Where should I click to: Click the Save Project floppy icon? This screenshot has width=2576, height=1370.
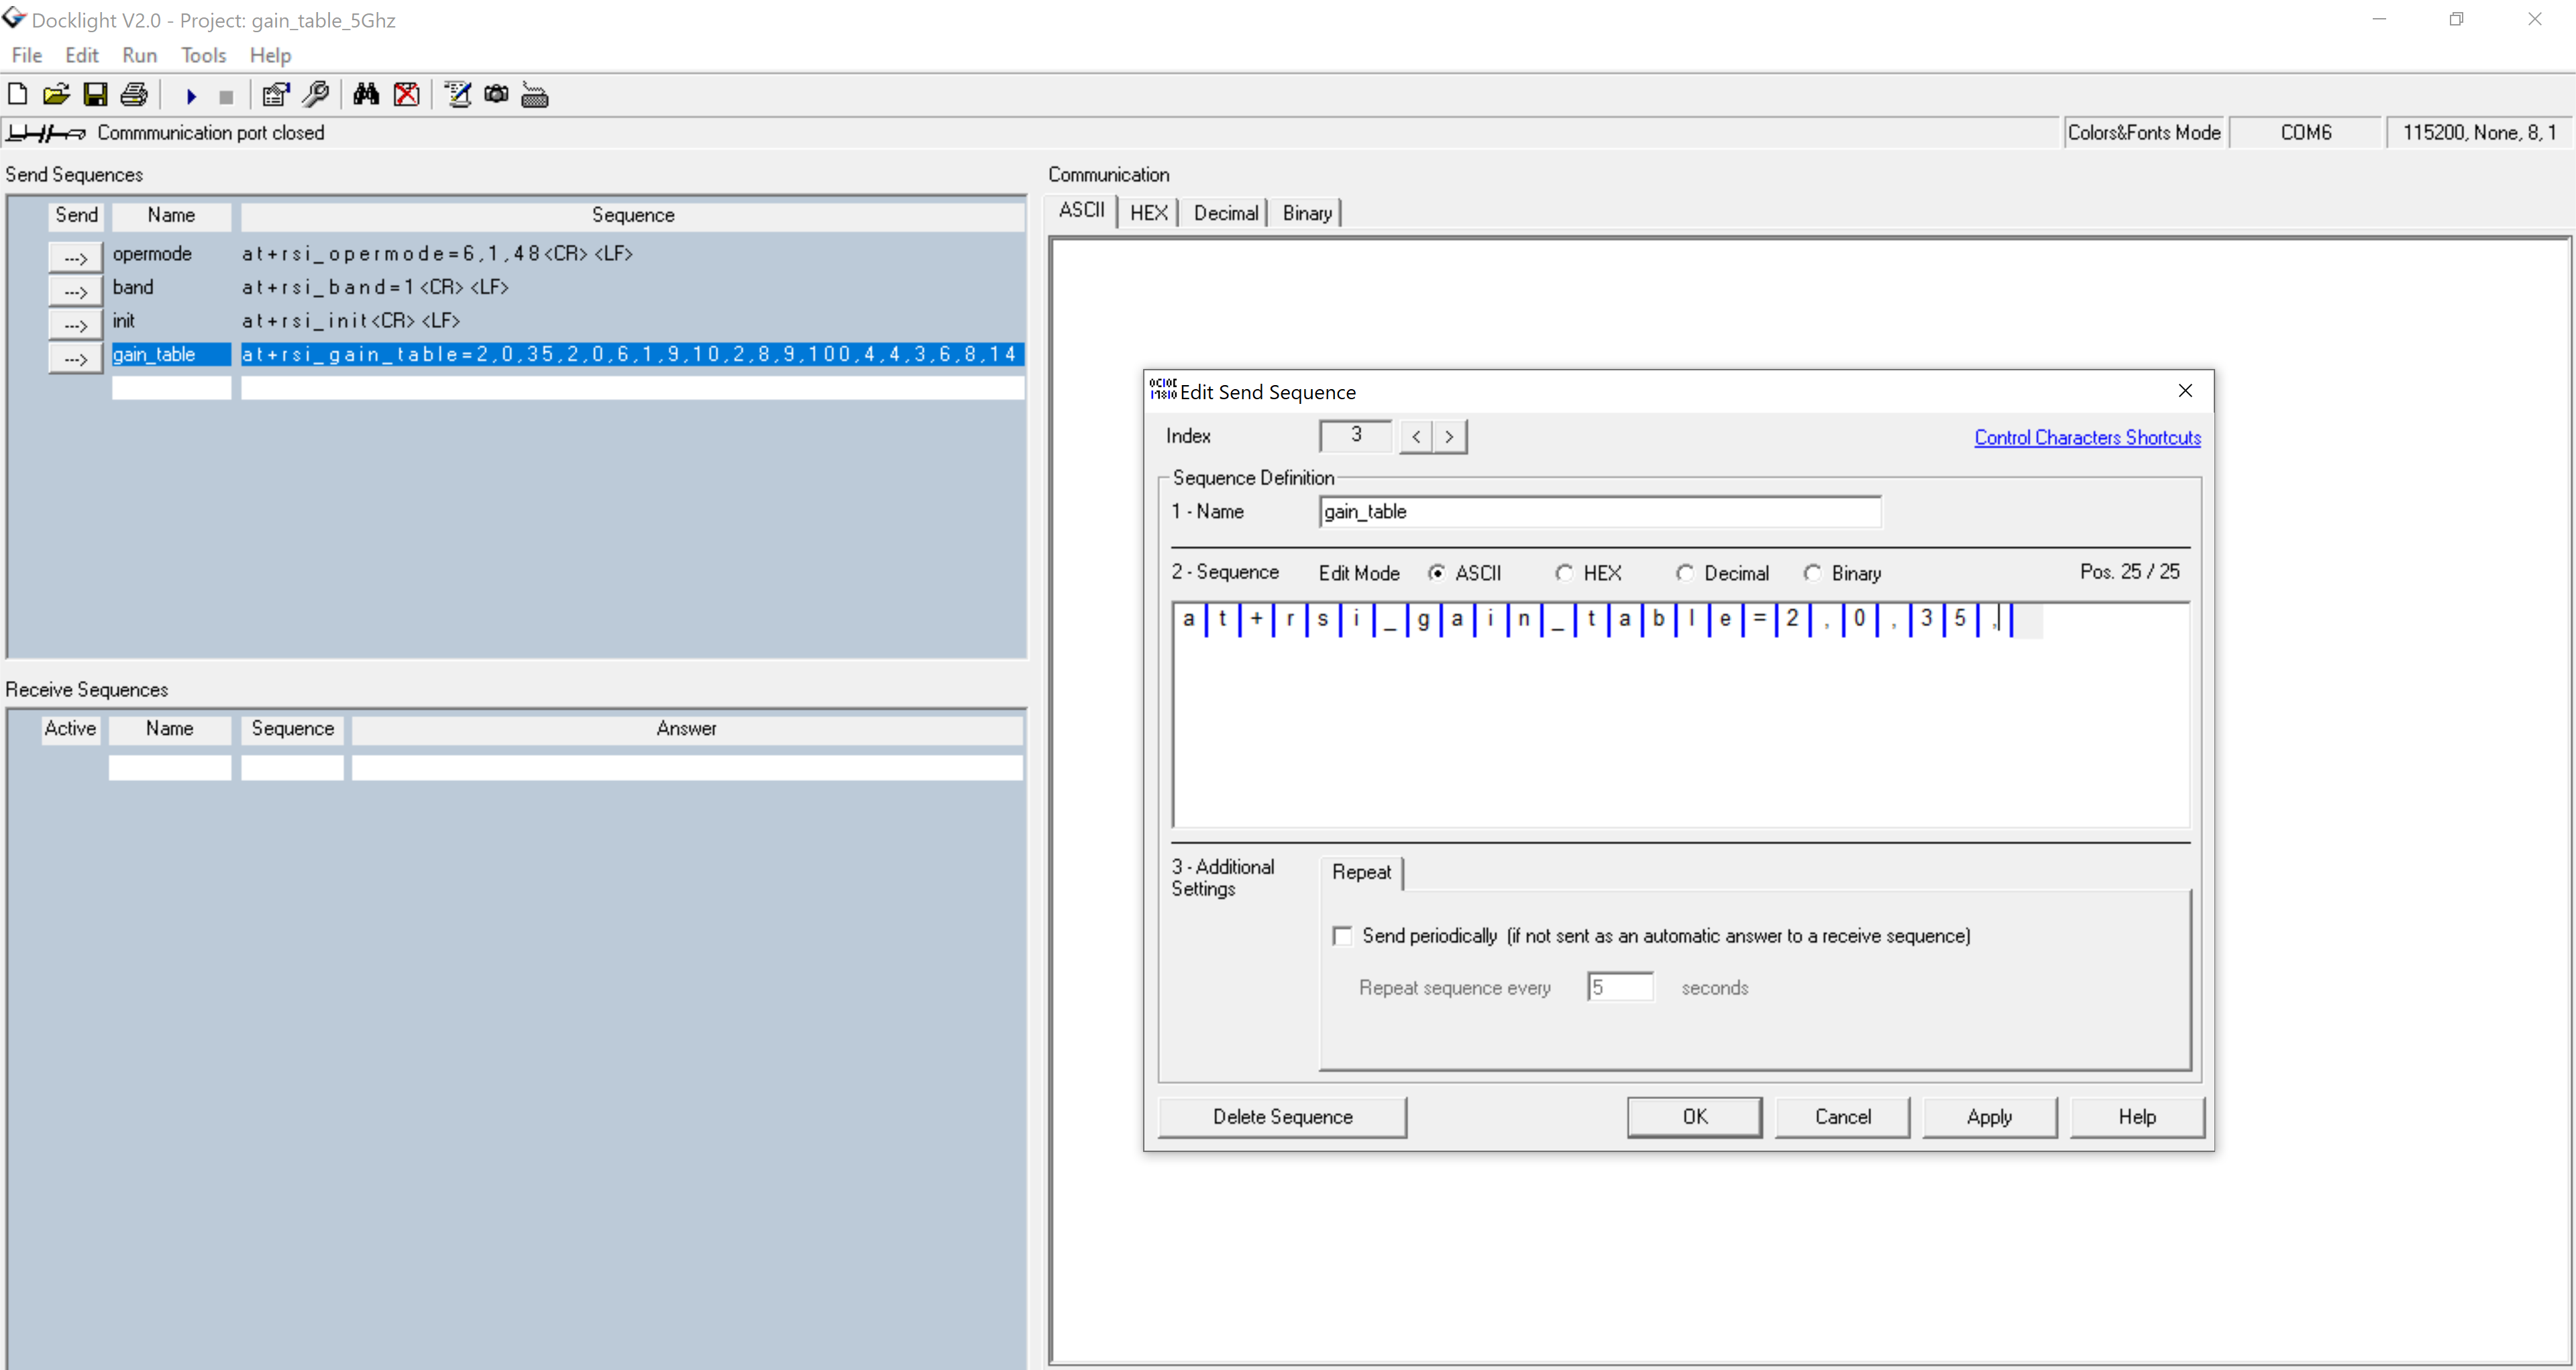[x=95, y=95]
